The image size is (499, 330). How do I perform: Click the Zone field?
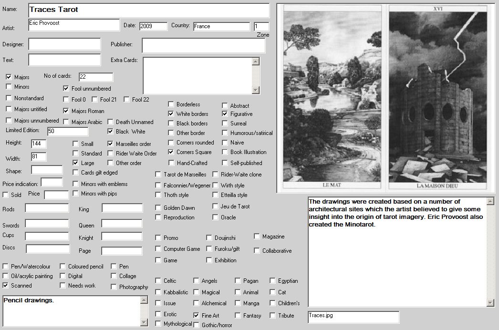[261, 26]
